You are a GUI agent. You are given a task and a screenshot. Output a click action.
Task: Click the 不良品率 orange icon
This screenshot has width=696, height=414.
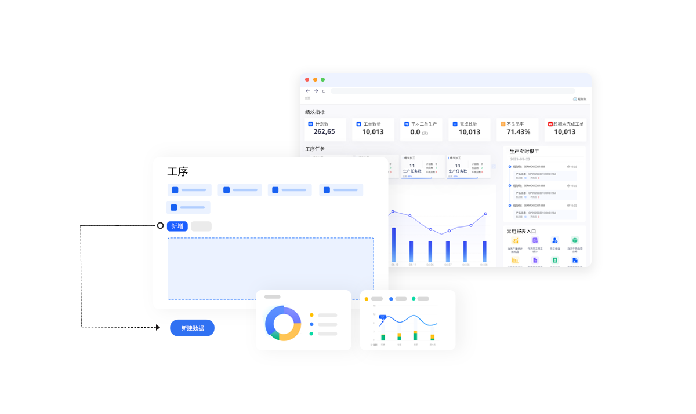pos(503,124)
